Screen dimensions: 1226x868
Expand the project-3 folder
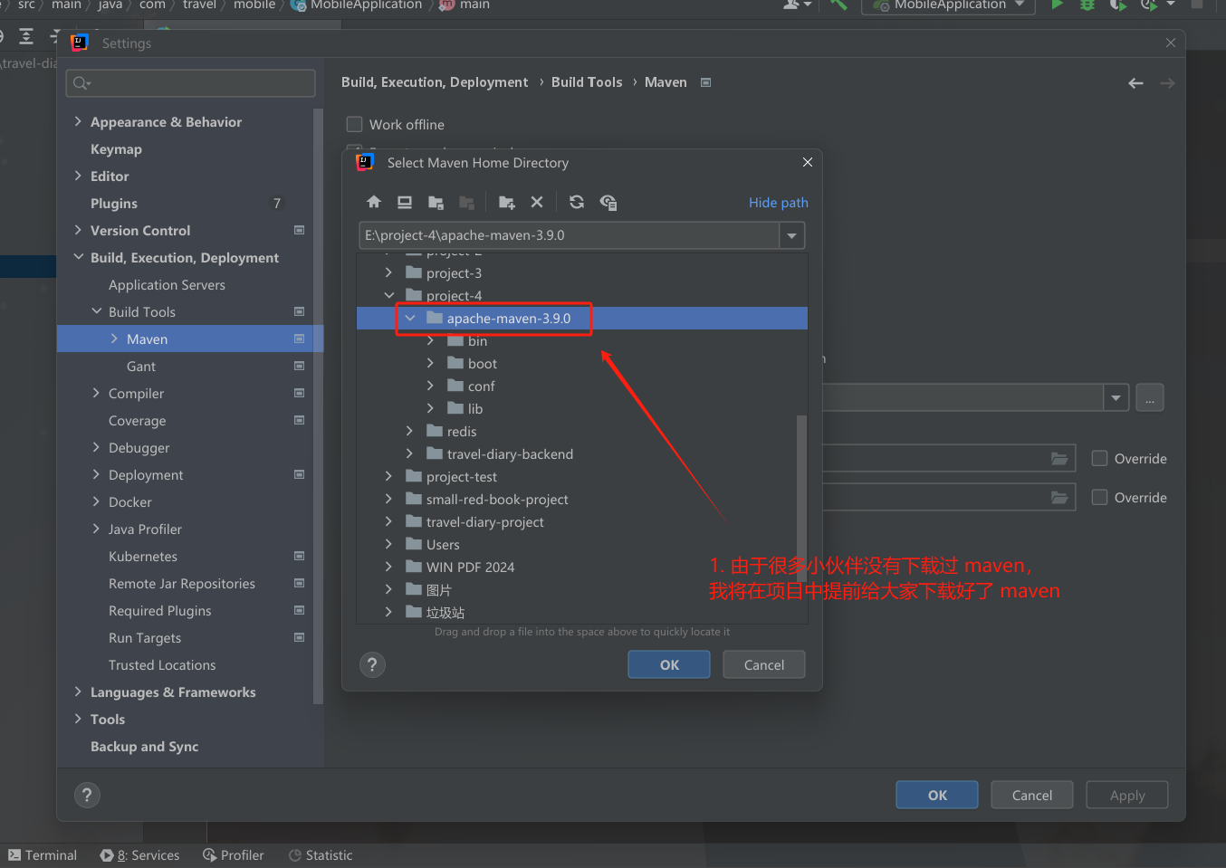tap(388, 272)
